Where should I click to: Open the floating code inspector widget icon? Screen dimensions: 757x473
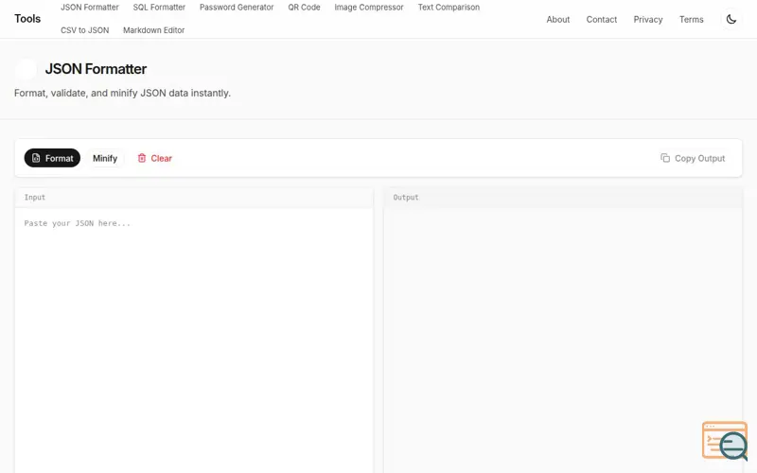tap(725, 441)
